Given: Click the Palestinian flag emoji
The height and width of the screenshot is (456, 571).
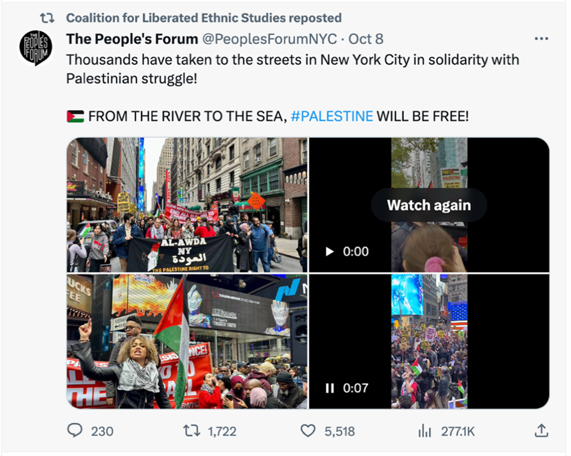Looking at the screenshot, I should pyautogui.click(x=75, y=116).
